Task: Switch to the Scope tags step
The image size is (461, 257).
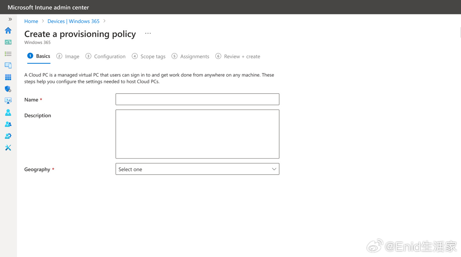Action: [149, 56]
